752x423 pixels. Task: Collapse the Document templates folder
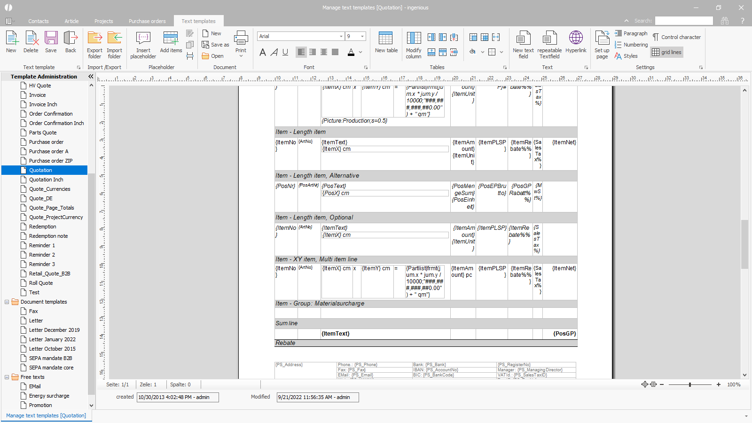(7, 302)
